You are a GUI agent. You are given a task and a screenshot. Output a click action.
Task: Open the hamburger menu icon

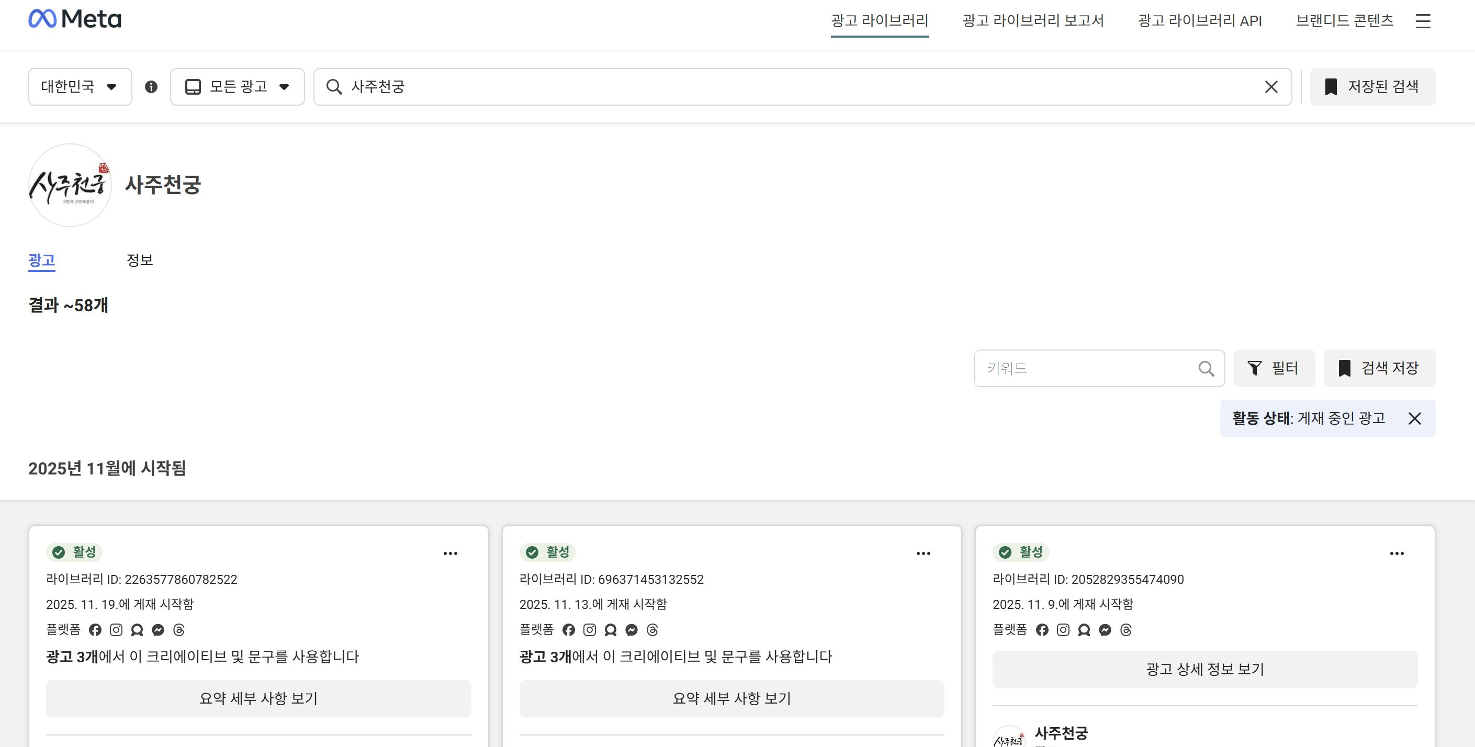[x=1424, y=21]
